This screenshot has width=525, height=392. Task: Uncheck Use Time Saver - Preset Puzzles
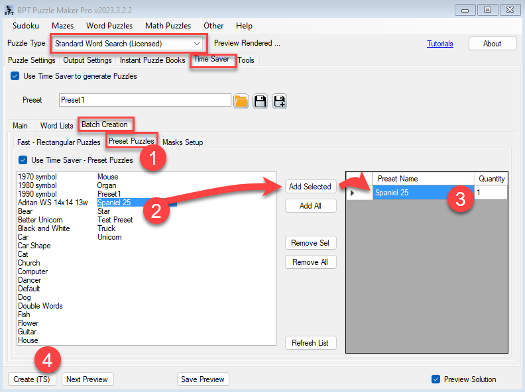click(x=23, y=160)
